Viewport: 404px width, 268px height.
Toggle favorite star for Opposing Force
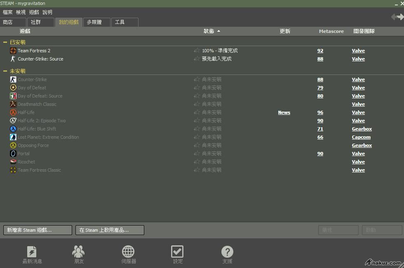click(x=197, y=145)
